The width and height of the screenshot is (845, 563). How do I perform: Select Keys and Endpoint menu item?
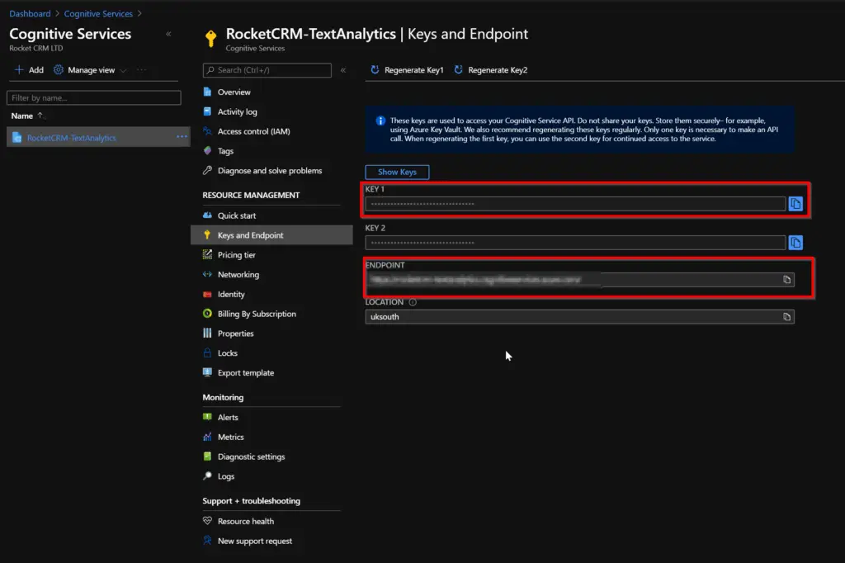(271, 235)
